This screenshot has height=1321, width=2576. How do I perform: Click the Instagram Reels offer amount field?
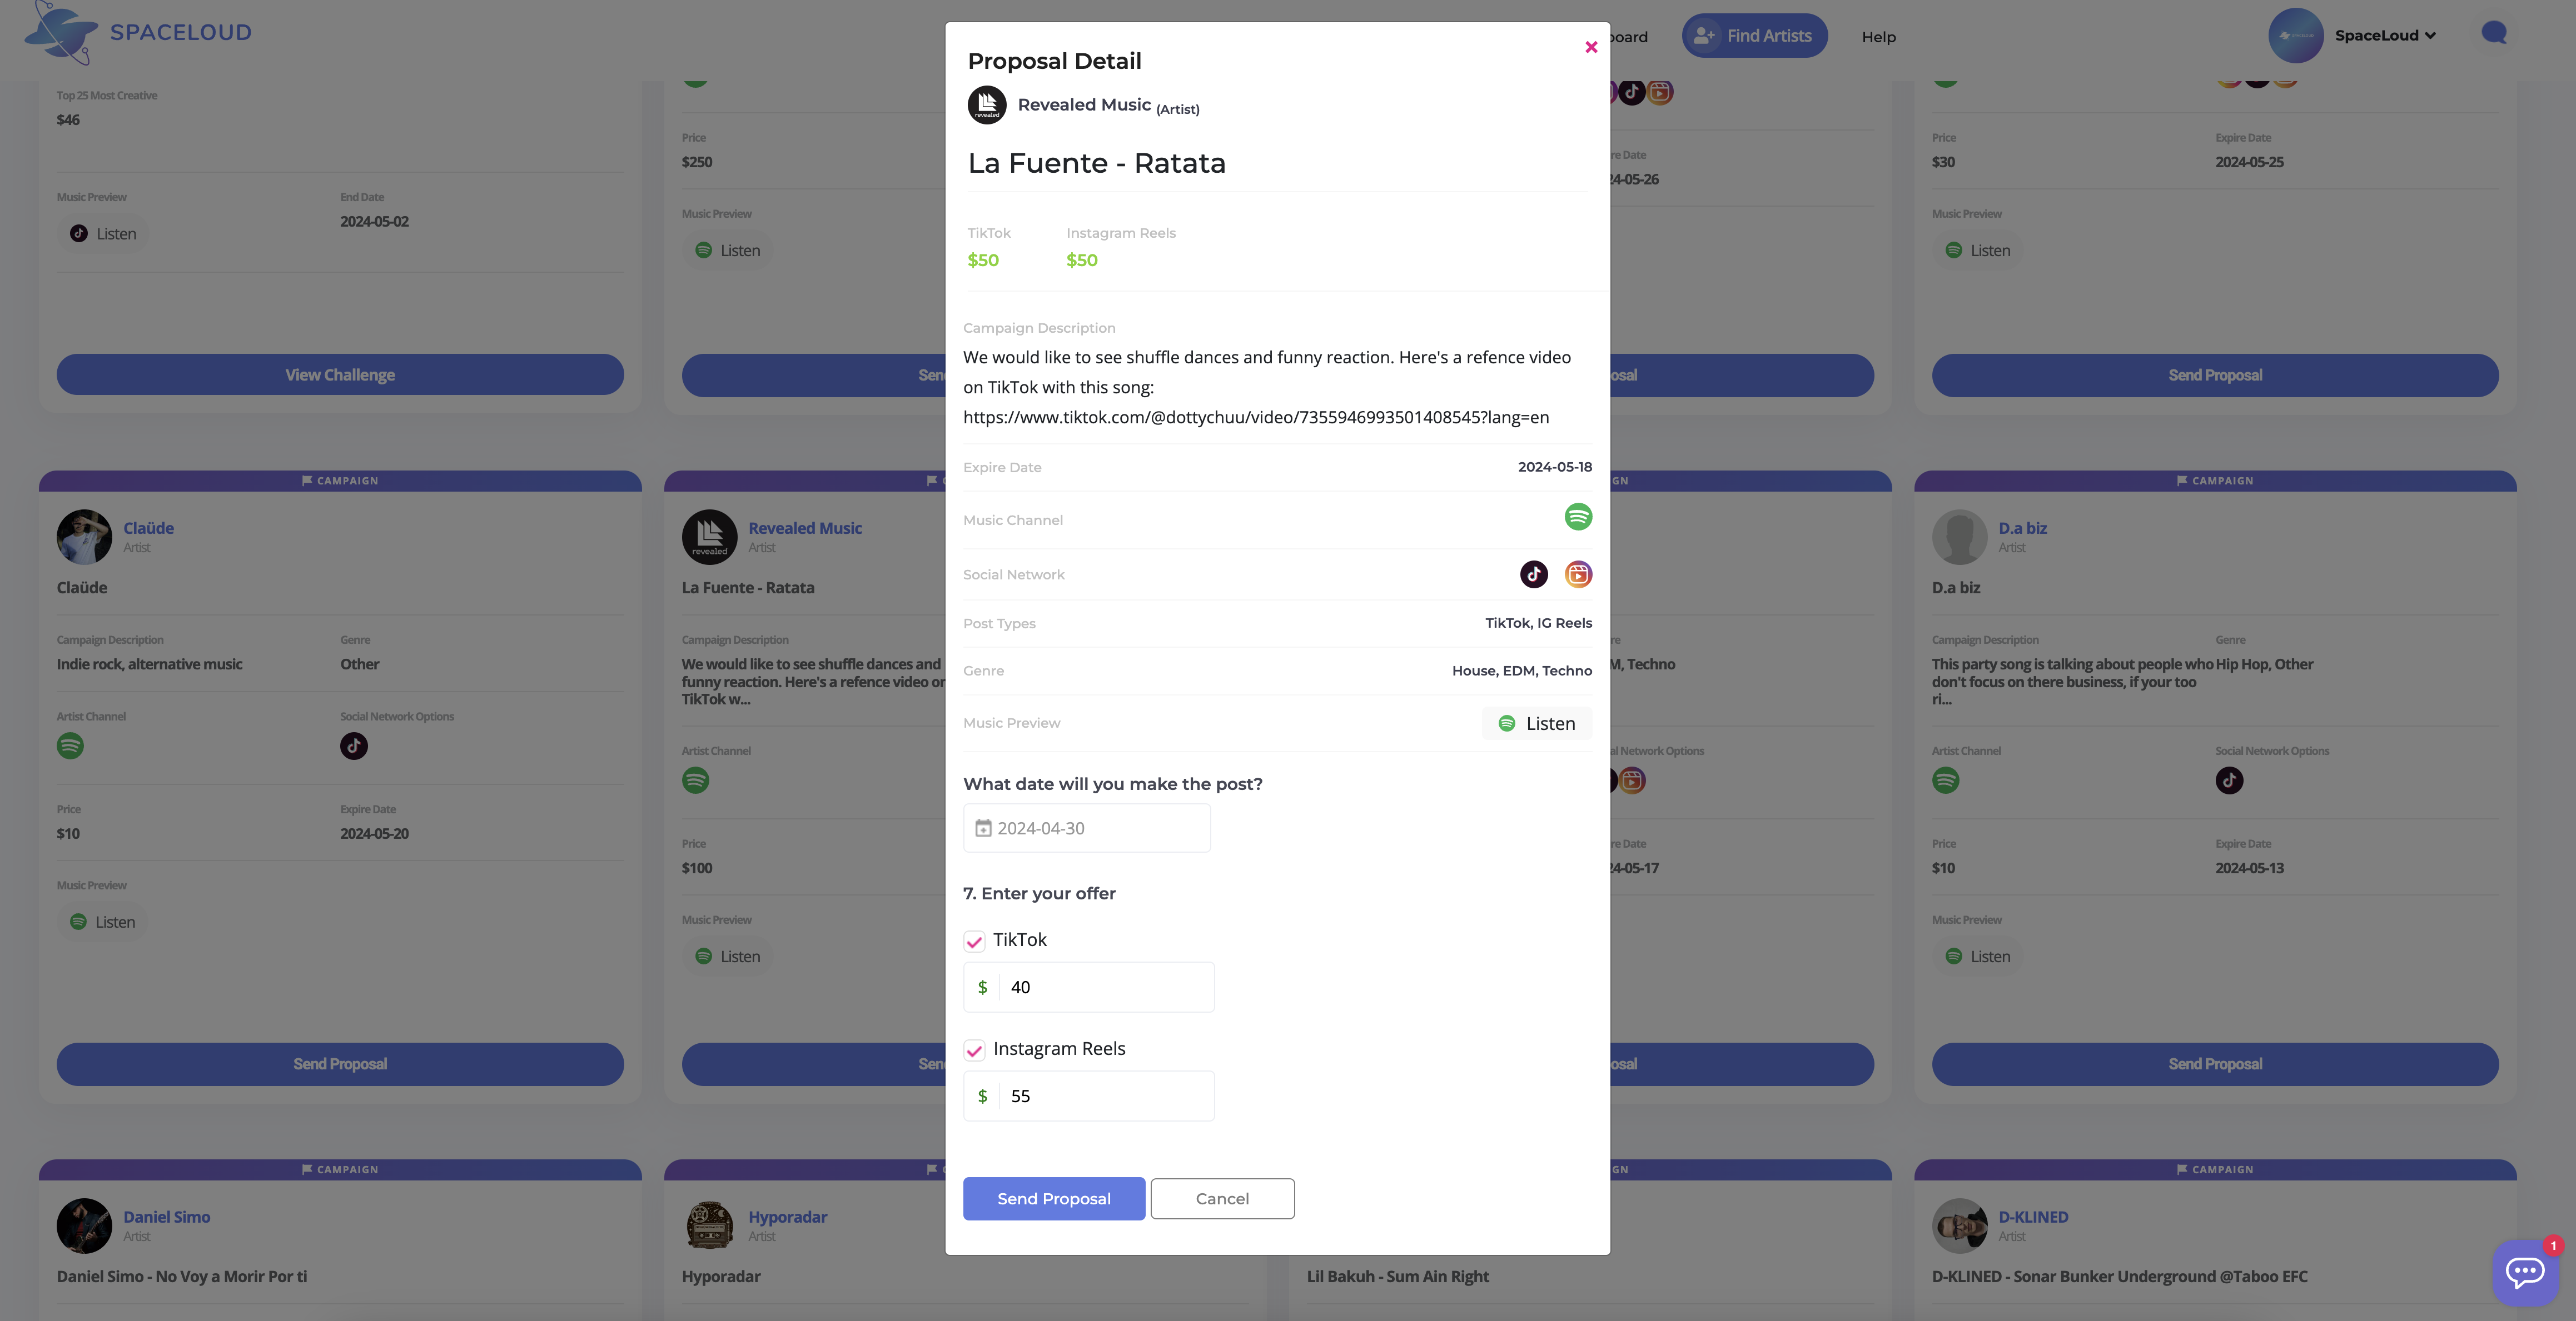point(1105,1096)
